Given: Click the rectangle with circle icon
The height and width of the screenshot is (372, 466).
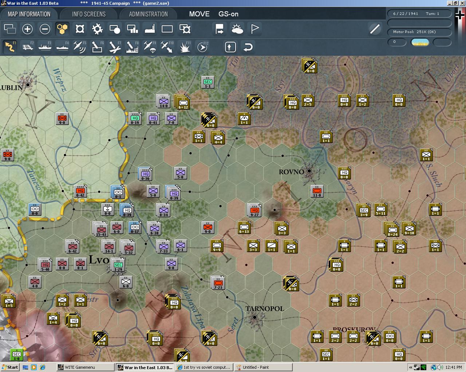Looking at the screenshot, I should 115,29.
